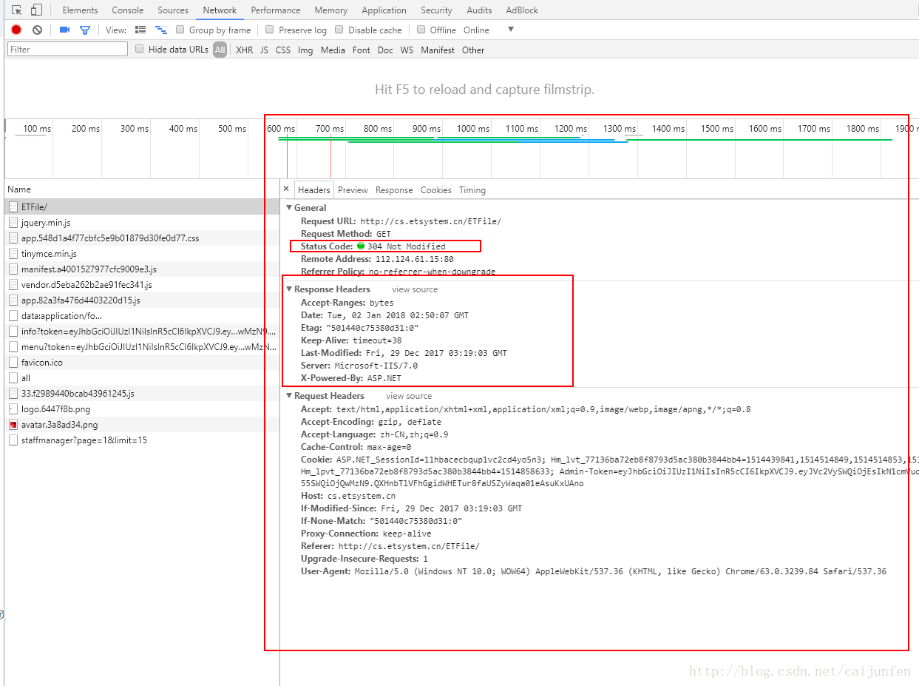The height and width of the screenshot is (686, 919).
Task: Click the Name column header
Action: (x=140, y=189)
